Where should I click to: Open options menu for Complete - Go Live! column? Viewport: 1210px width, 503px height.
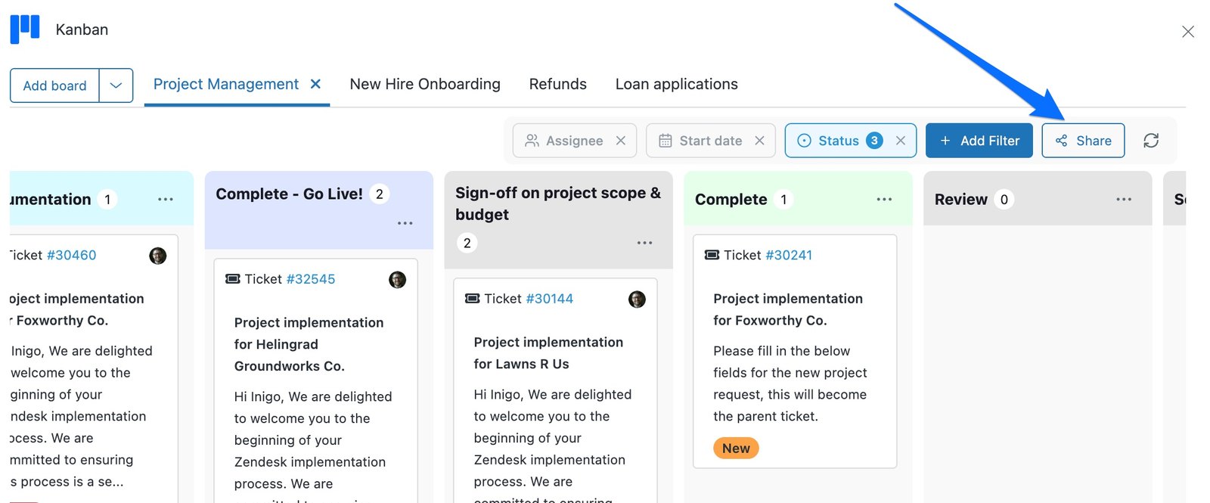point(405,223)
